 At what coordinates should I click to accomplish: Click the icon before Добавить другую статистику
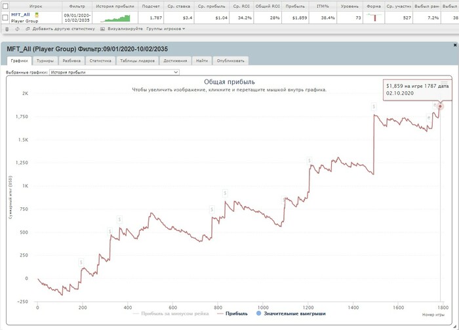click(28, 29)
